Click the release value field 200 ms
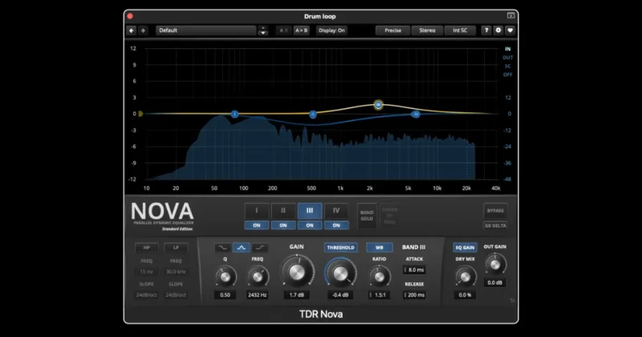Screen dimensions: 642x337 (414, 294)
